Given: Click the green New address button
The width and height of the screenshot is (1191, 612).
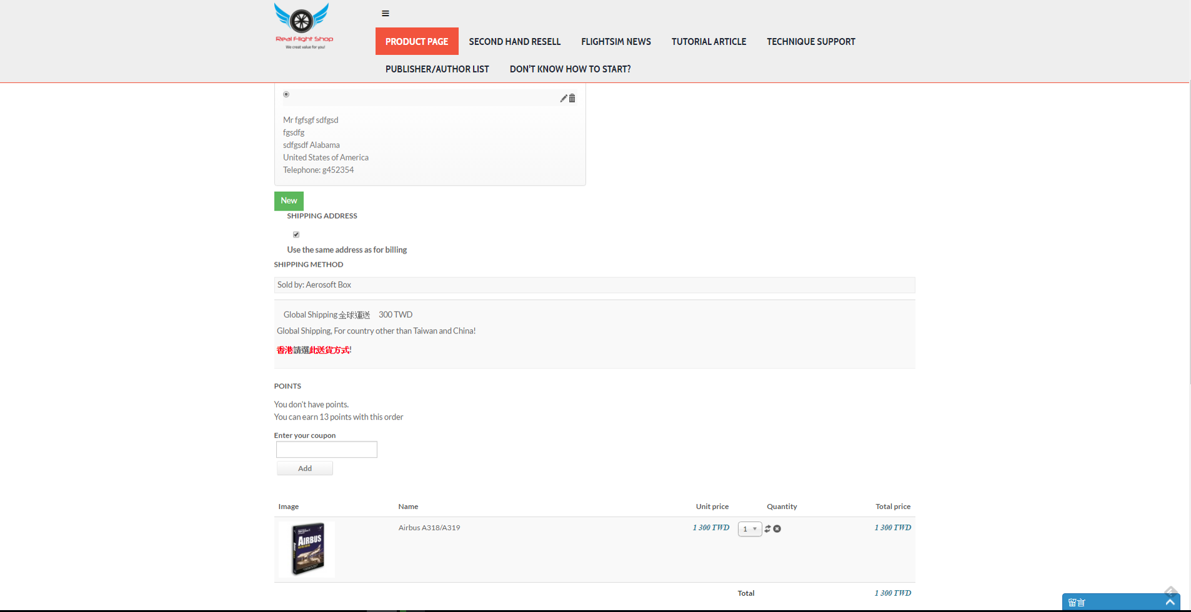Looking at the screenshot, I should 289,201.
